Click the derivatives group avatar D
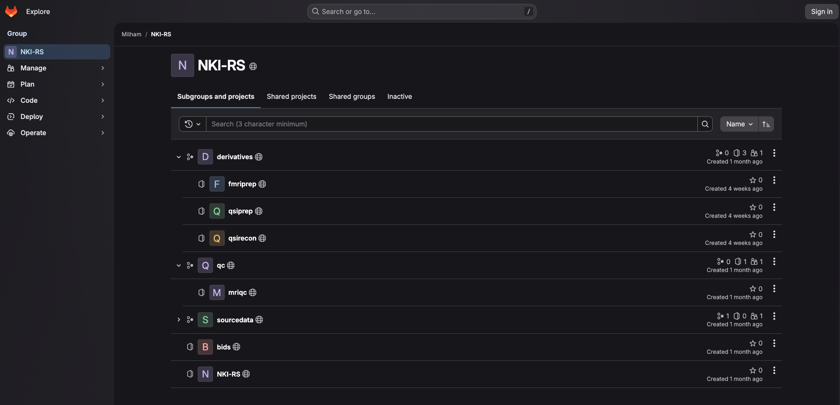840x405 pixels. 205,157
